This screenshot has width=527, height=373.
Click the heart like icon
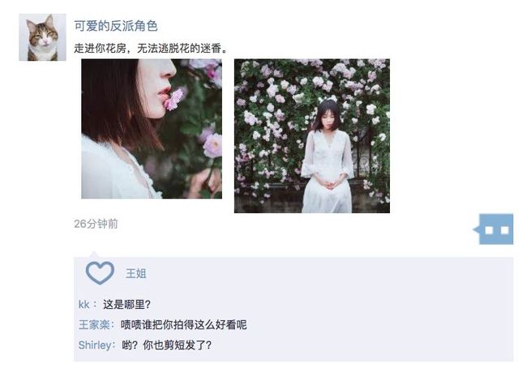click(100, 273)
